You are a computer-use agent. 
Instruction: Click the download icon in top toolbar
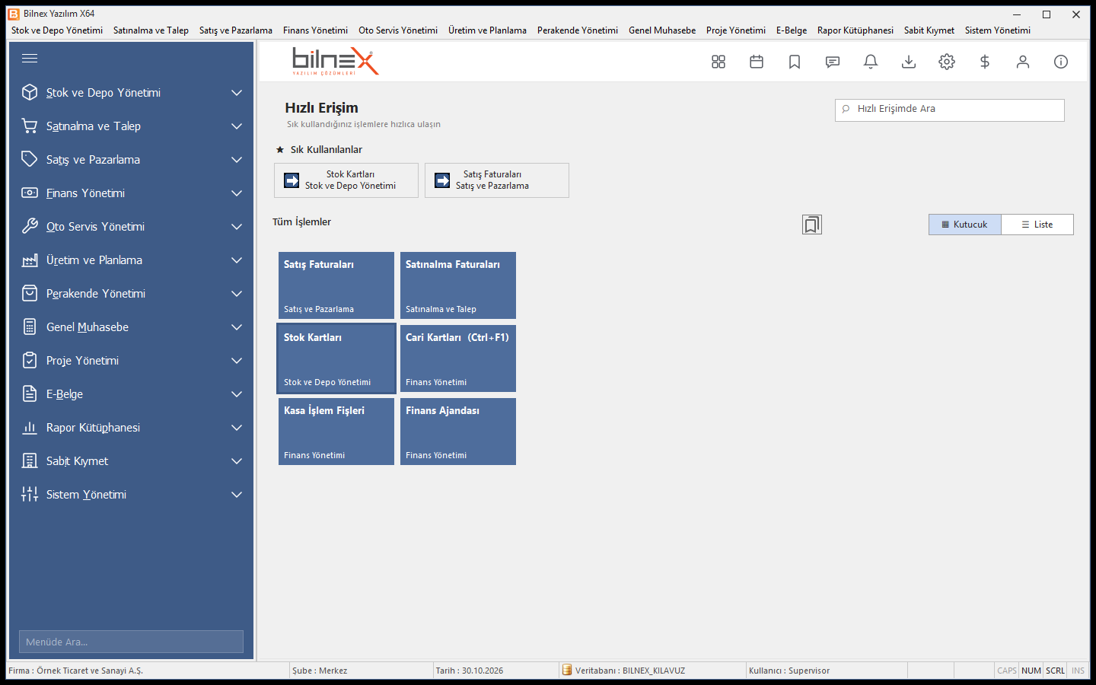click(909, 62)
